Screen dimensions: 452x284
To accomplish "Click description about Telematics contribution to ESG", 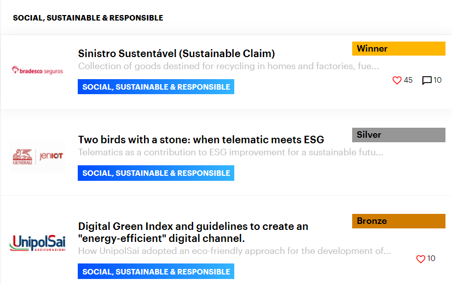I will [x=230, y=152].
